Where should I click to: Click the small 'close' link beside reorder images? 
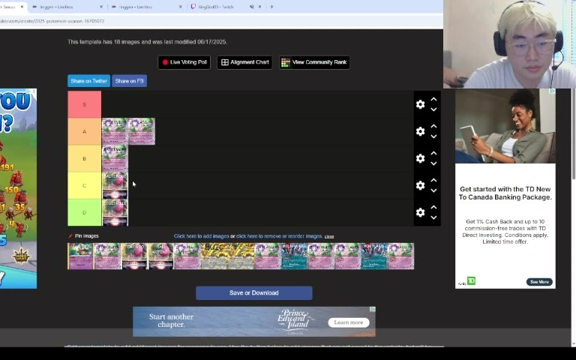[329, 236]
